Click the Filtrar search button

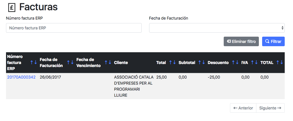click(x=273, y=41)
